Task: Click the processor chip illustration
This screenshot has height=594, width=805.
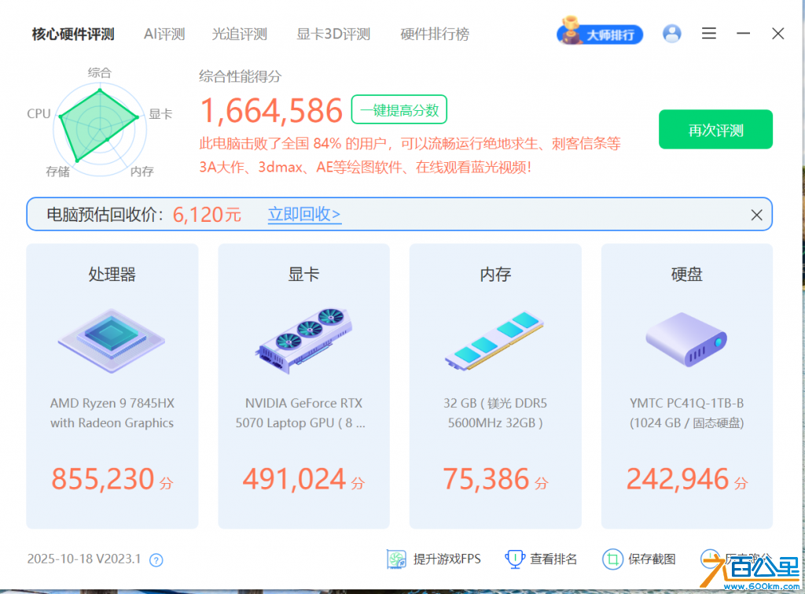Action: (x=112, y=341)
